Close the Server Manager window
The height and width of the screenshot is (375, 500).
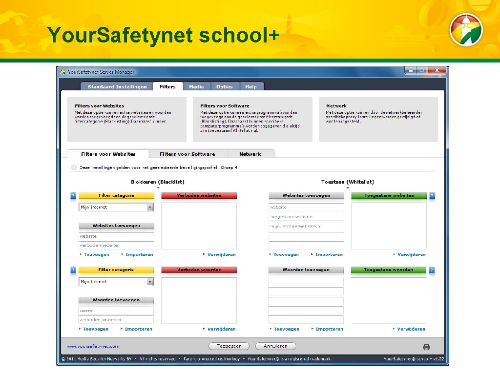pyautogui.click(x=437, y=70)
